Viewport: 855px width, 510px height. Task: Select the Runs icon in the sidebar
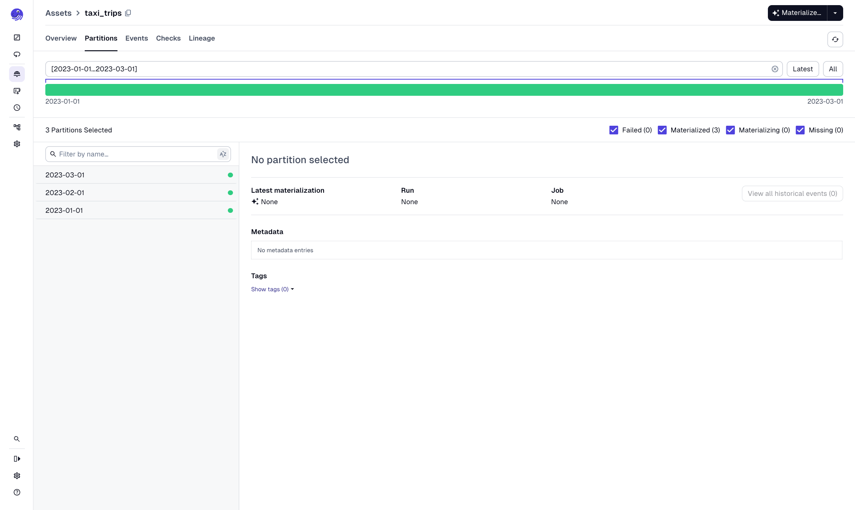point(17,54)
